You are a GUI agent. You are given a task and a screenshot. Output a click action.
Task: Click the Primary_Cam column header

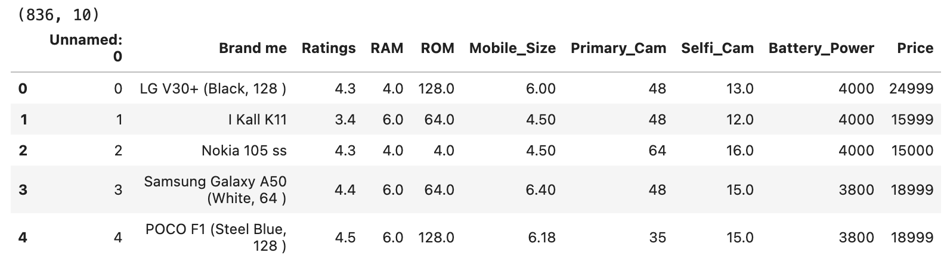coord(618,48)
